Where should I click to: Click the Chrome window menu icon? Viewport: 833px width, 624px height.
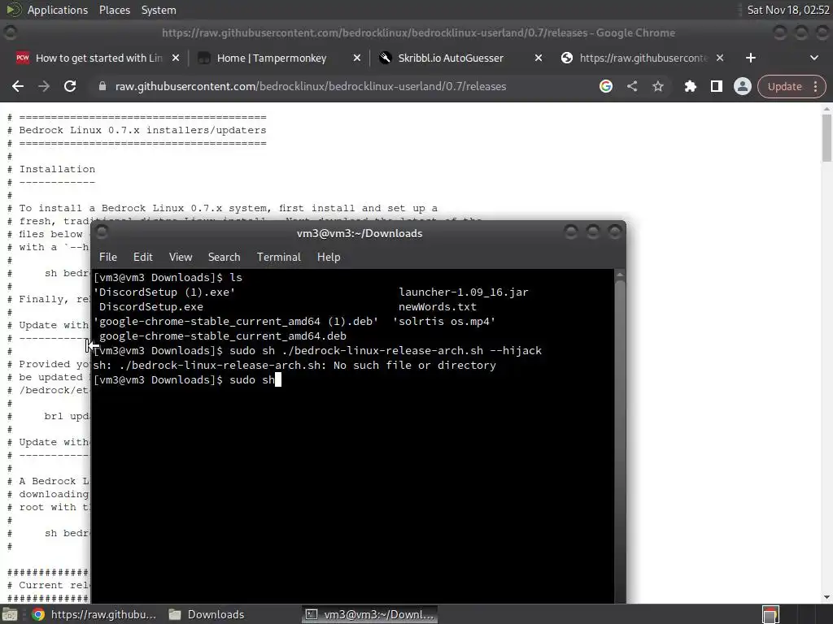click(x=10, y=32)
